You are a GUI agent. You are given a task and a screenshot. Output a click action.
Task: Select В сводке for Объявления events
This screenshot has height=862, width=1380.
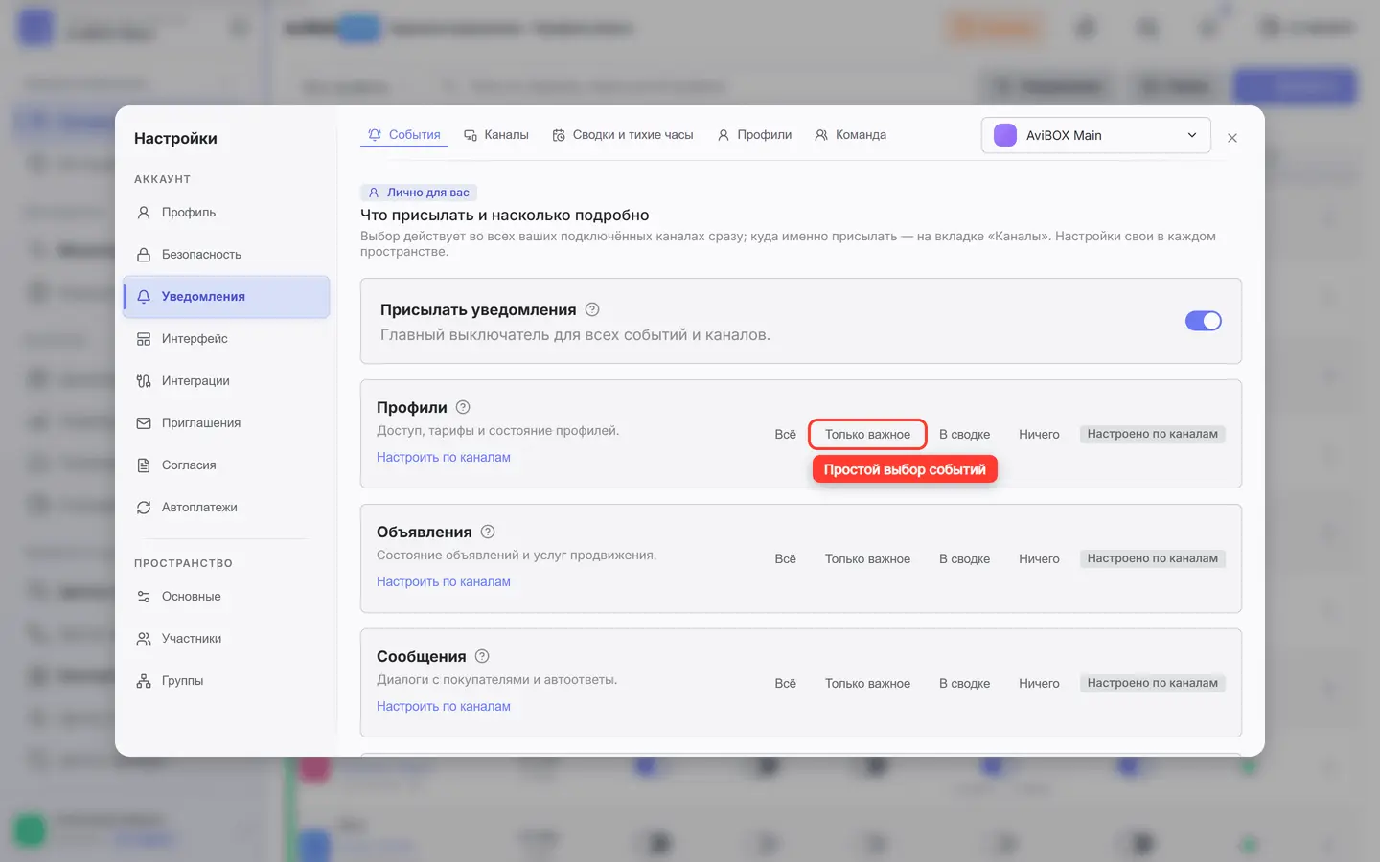(964, 558)
